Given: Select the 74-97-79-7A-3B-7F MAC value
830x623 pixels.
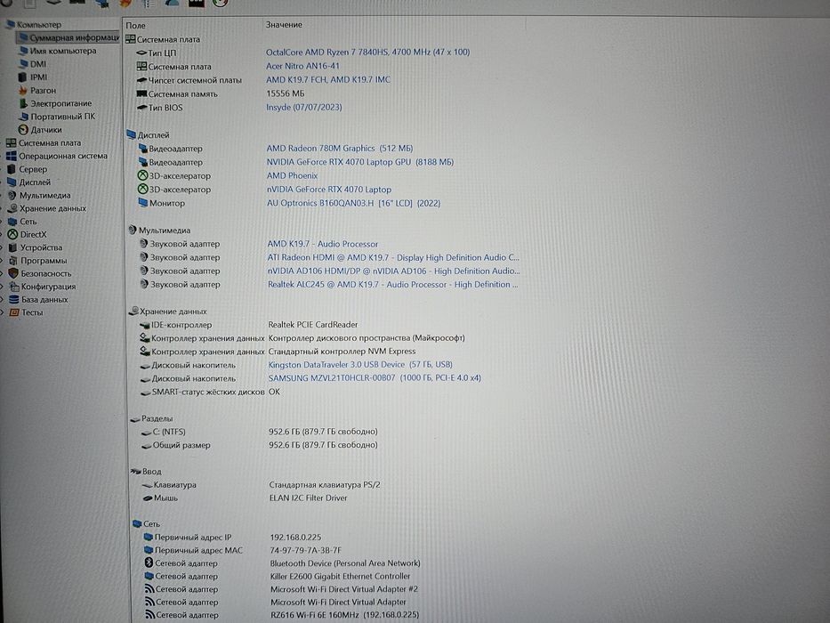Looking at the screenshot, I should (306, 550).
